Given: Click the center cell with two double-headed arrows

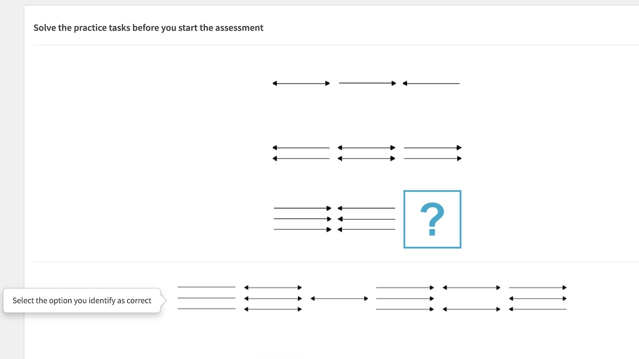Looking at the screenshot, I should 367,153.
